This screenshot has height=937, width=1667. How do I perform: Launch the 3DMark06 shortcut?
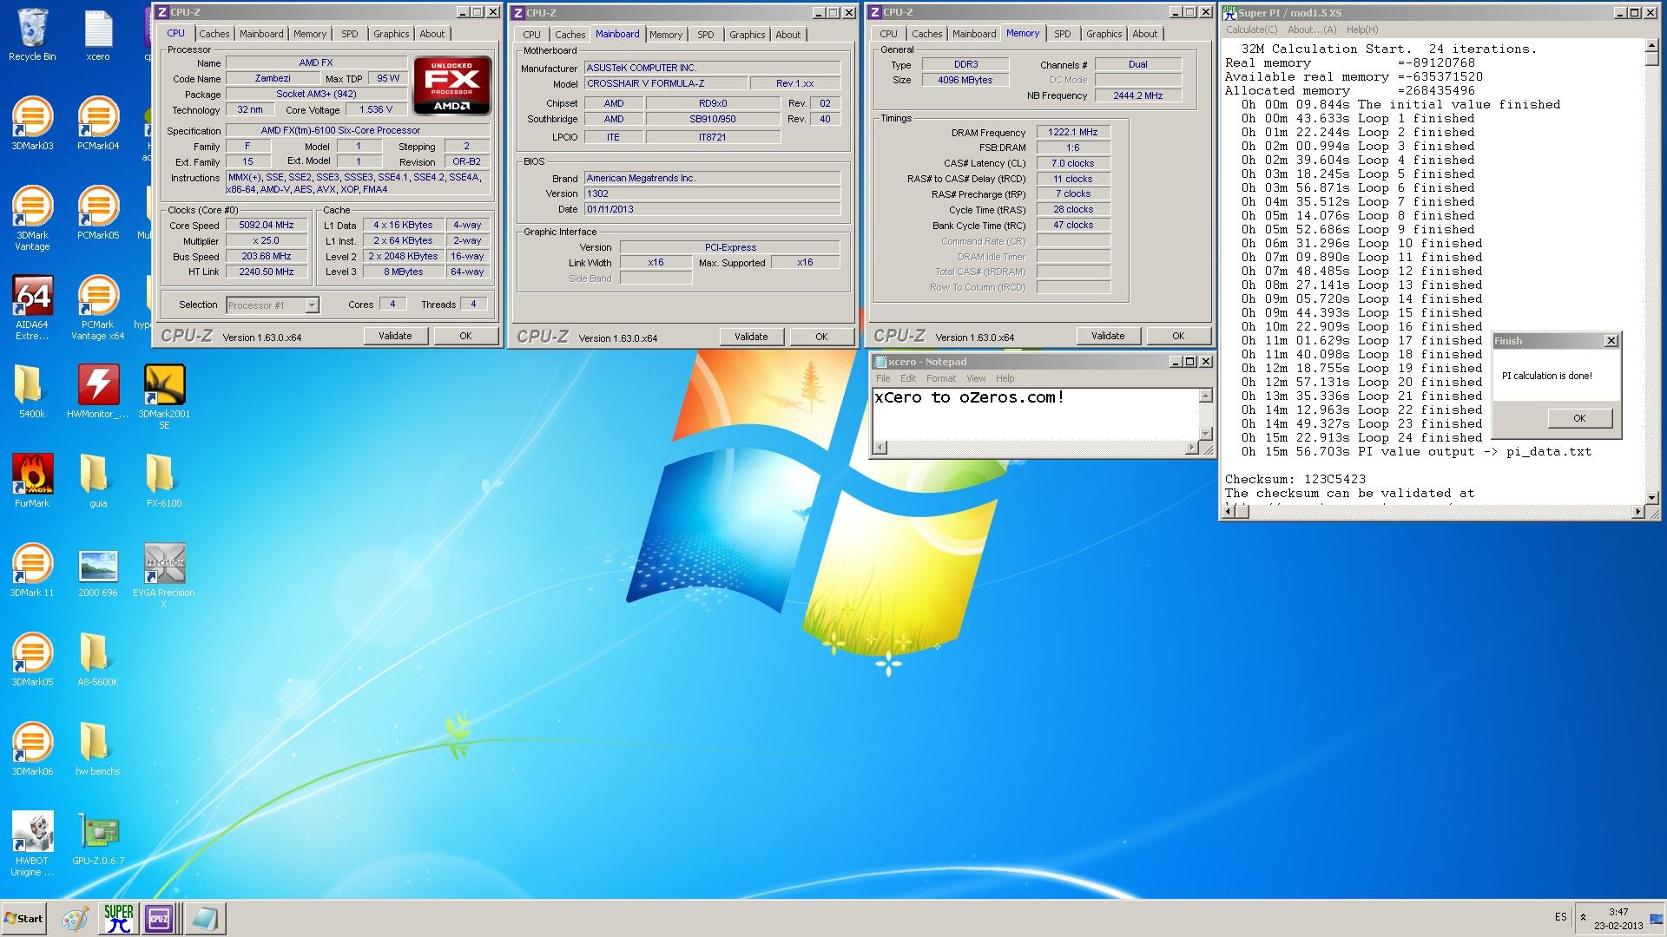(32, 750)
